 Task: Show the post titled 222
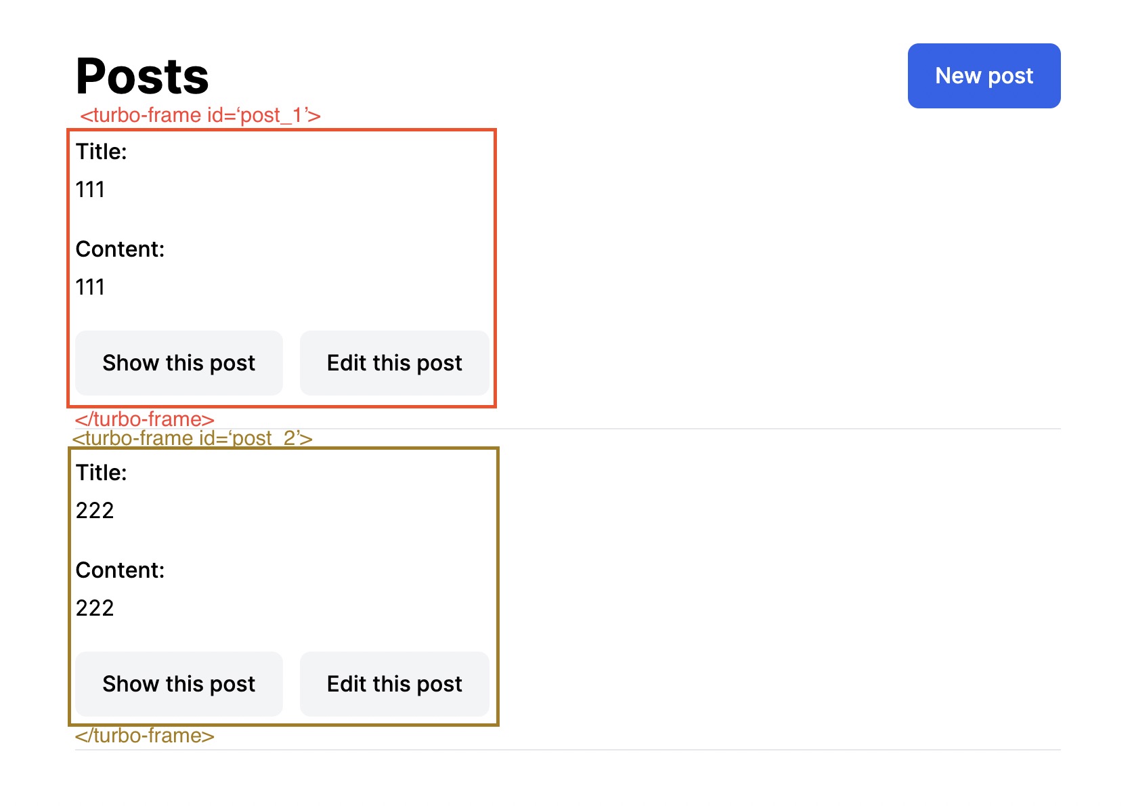click(179, 684)
